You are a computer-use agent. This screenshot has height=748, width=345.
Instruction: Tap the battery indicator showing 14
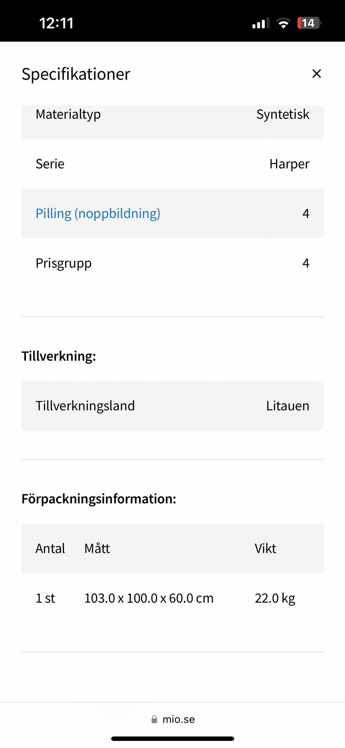coord(309,23)
